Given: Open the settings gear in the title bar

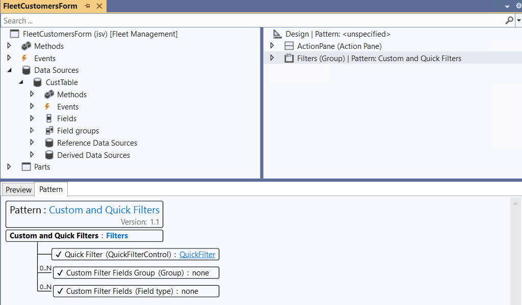Looking at the screenshot, I should pos(518,6).
